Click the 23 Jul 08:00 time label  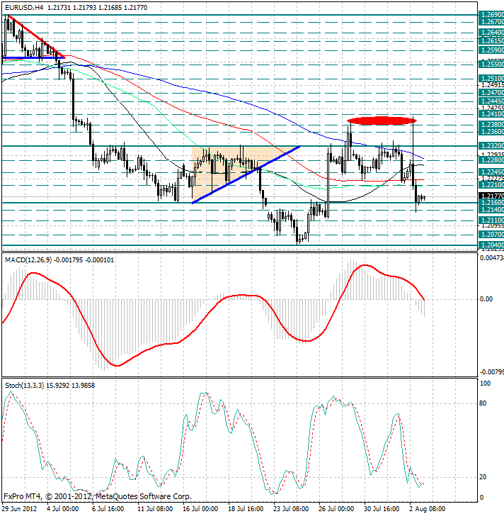(291, 509)
